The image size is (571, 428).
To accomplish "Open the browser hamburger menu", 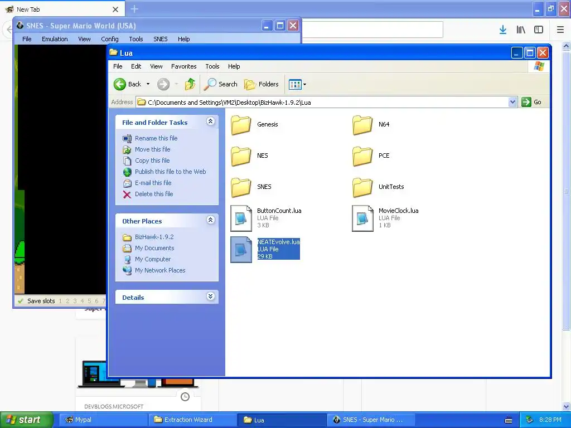I will pos(560,30).
